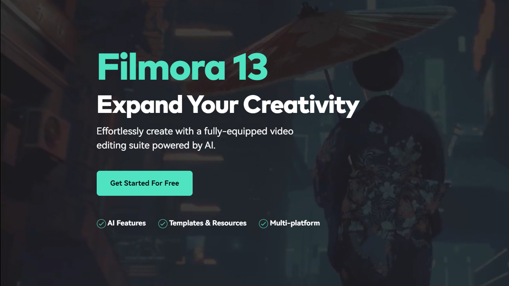Click the checkmark icon beside AI Features

click(101, 224)
